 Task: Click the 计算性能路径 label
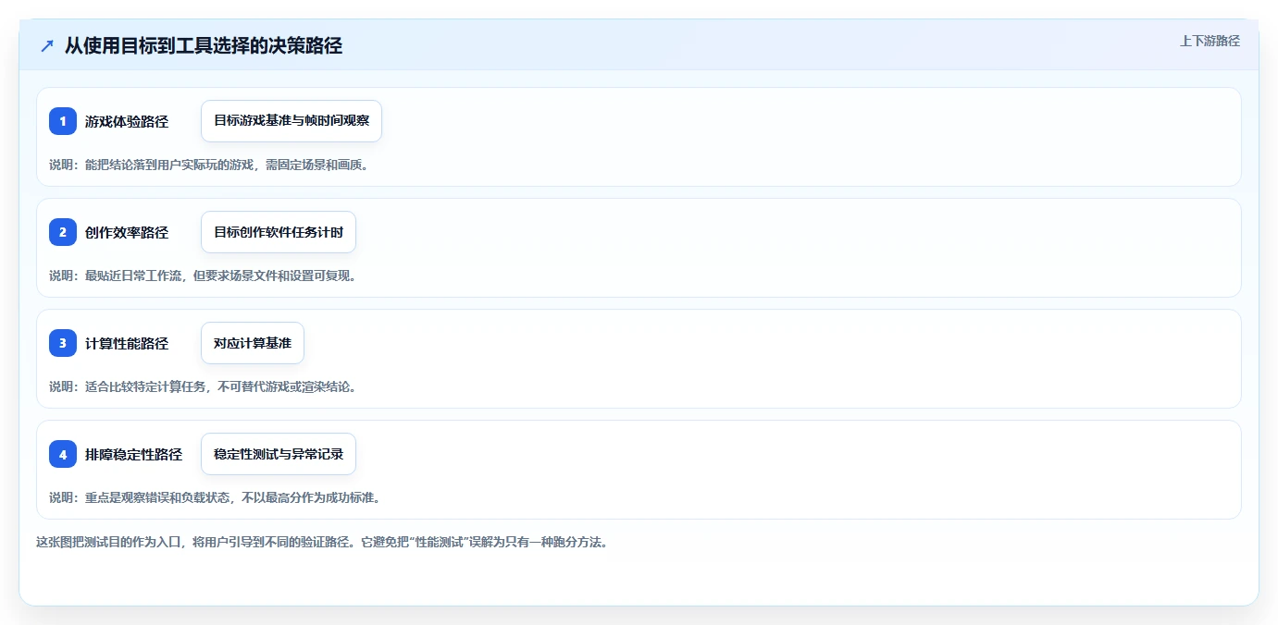(x=127, y=343)
